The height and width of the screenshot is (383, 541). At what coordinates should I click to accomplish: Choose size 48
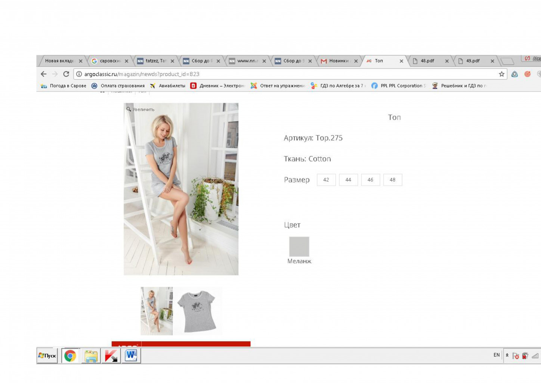click(393, 180)
